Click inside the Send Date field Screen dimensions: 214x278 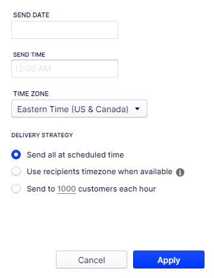click(x=65, y=30)
